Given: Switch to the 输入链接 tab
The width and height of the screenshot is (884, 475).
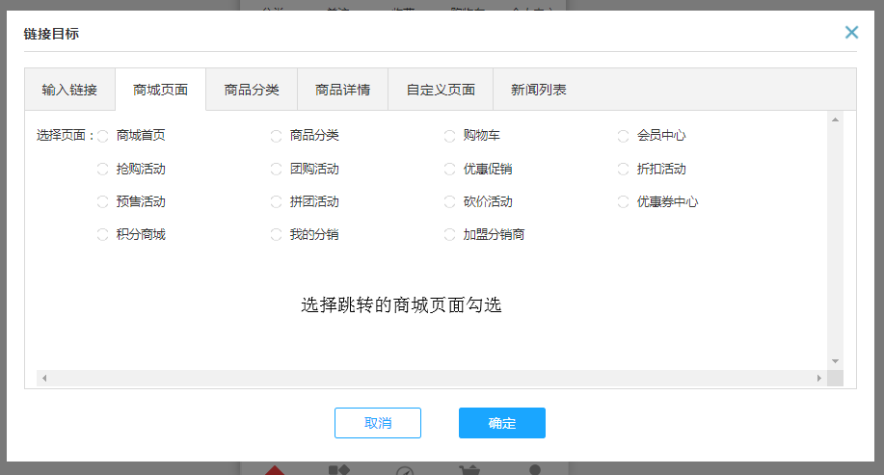Looking at the screenshot, I should [69, 90].
